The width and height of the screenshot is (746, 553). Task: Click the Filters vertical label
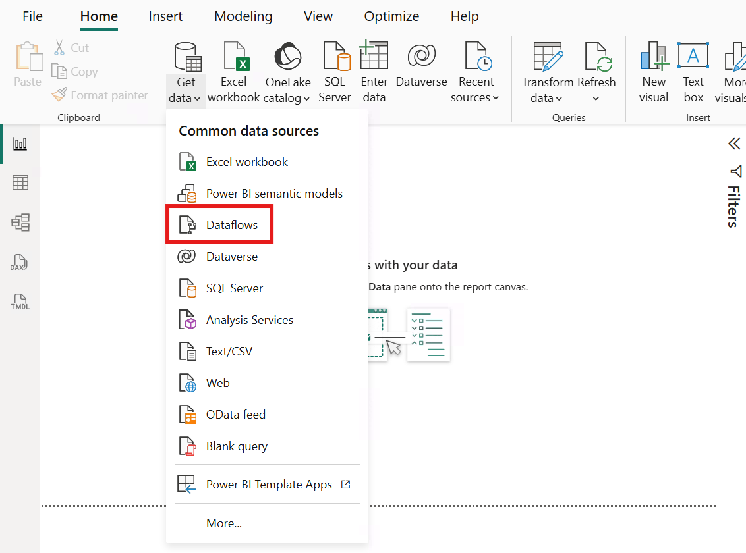pyautogui.click(x=734, y=207)
